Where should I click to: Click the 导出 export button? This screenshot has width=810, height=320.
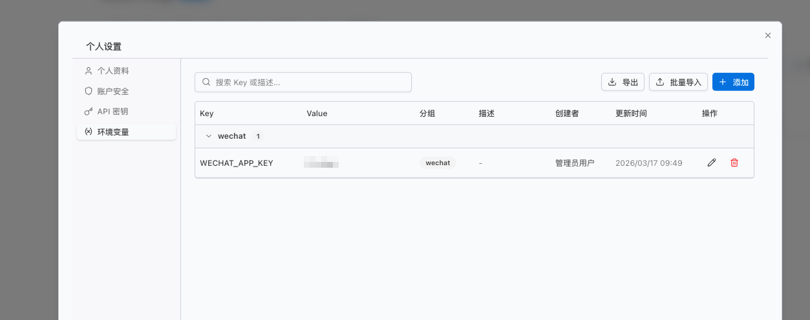coord(623,82)
